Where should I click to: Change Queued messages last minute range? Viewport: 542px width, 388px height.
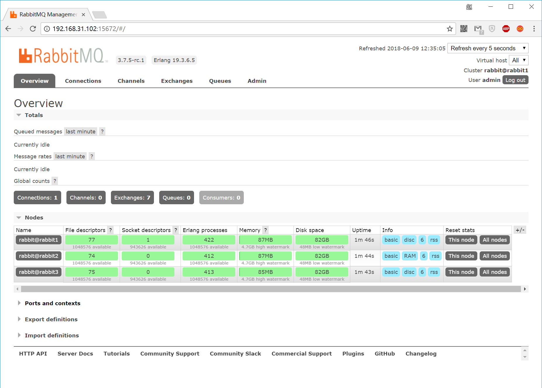(x=80, y=131)
